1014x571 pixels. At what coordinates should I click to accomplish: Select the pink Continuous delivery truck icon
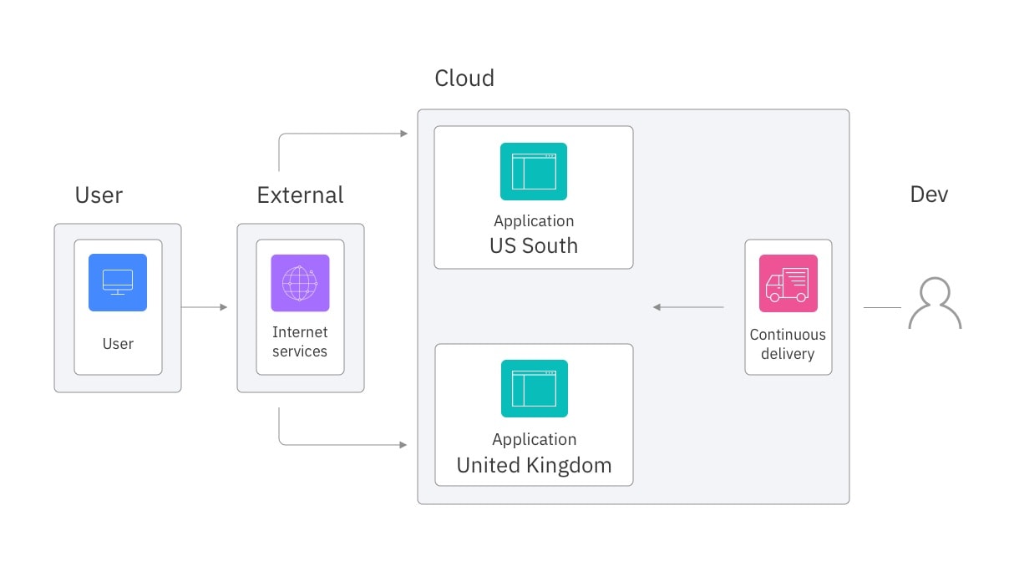(788, 282)
